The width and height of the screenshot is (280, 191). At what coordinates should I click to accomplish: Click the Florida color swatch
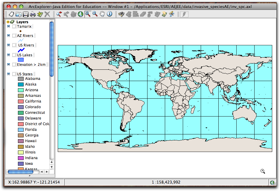coord(21,130)
